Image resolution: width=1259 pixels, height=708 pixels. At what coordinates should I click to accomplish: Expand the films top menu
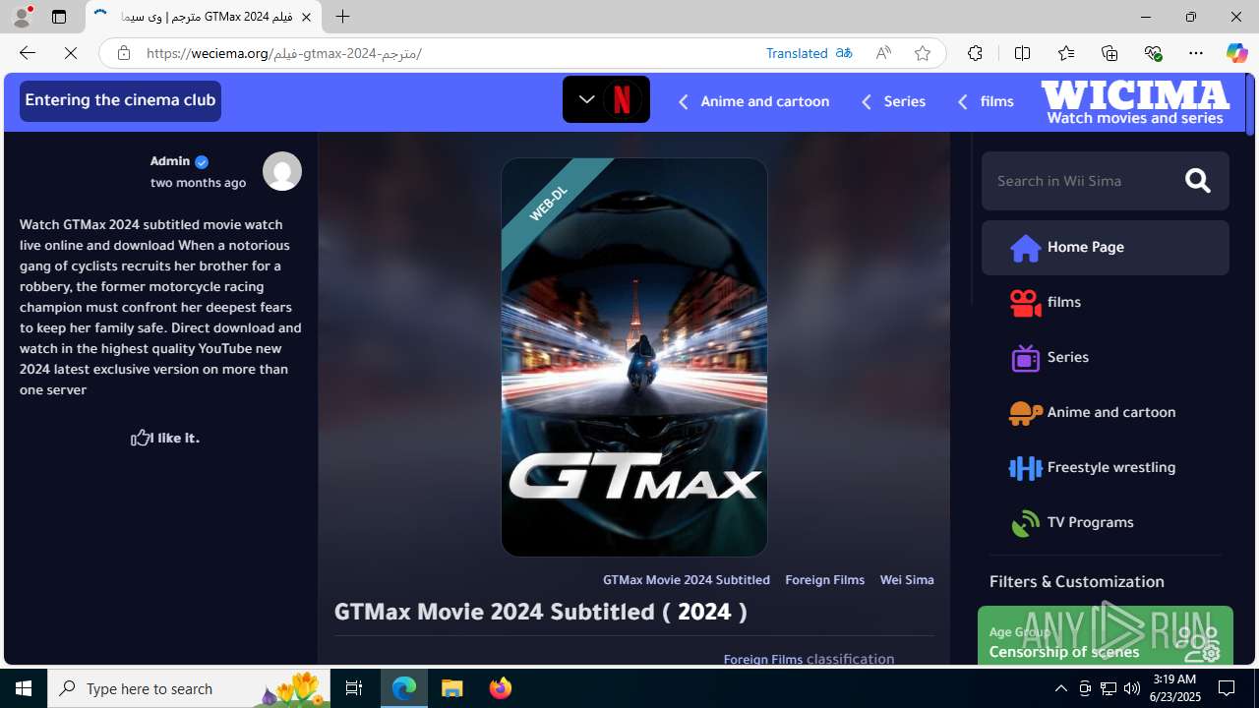(x=986, y=101)
